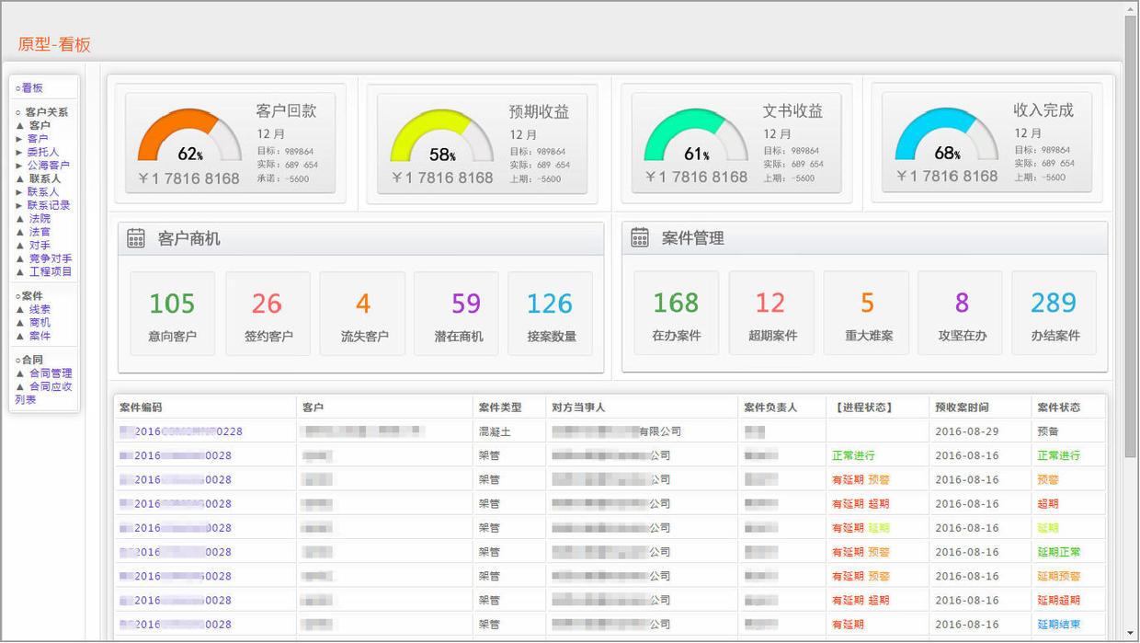Click the 案件状态 column header

pos(1059,408)
